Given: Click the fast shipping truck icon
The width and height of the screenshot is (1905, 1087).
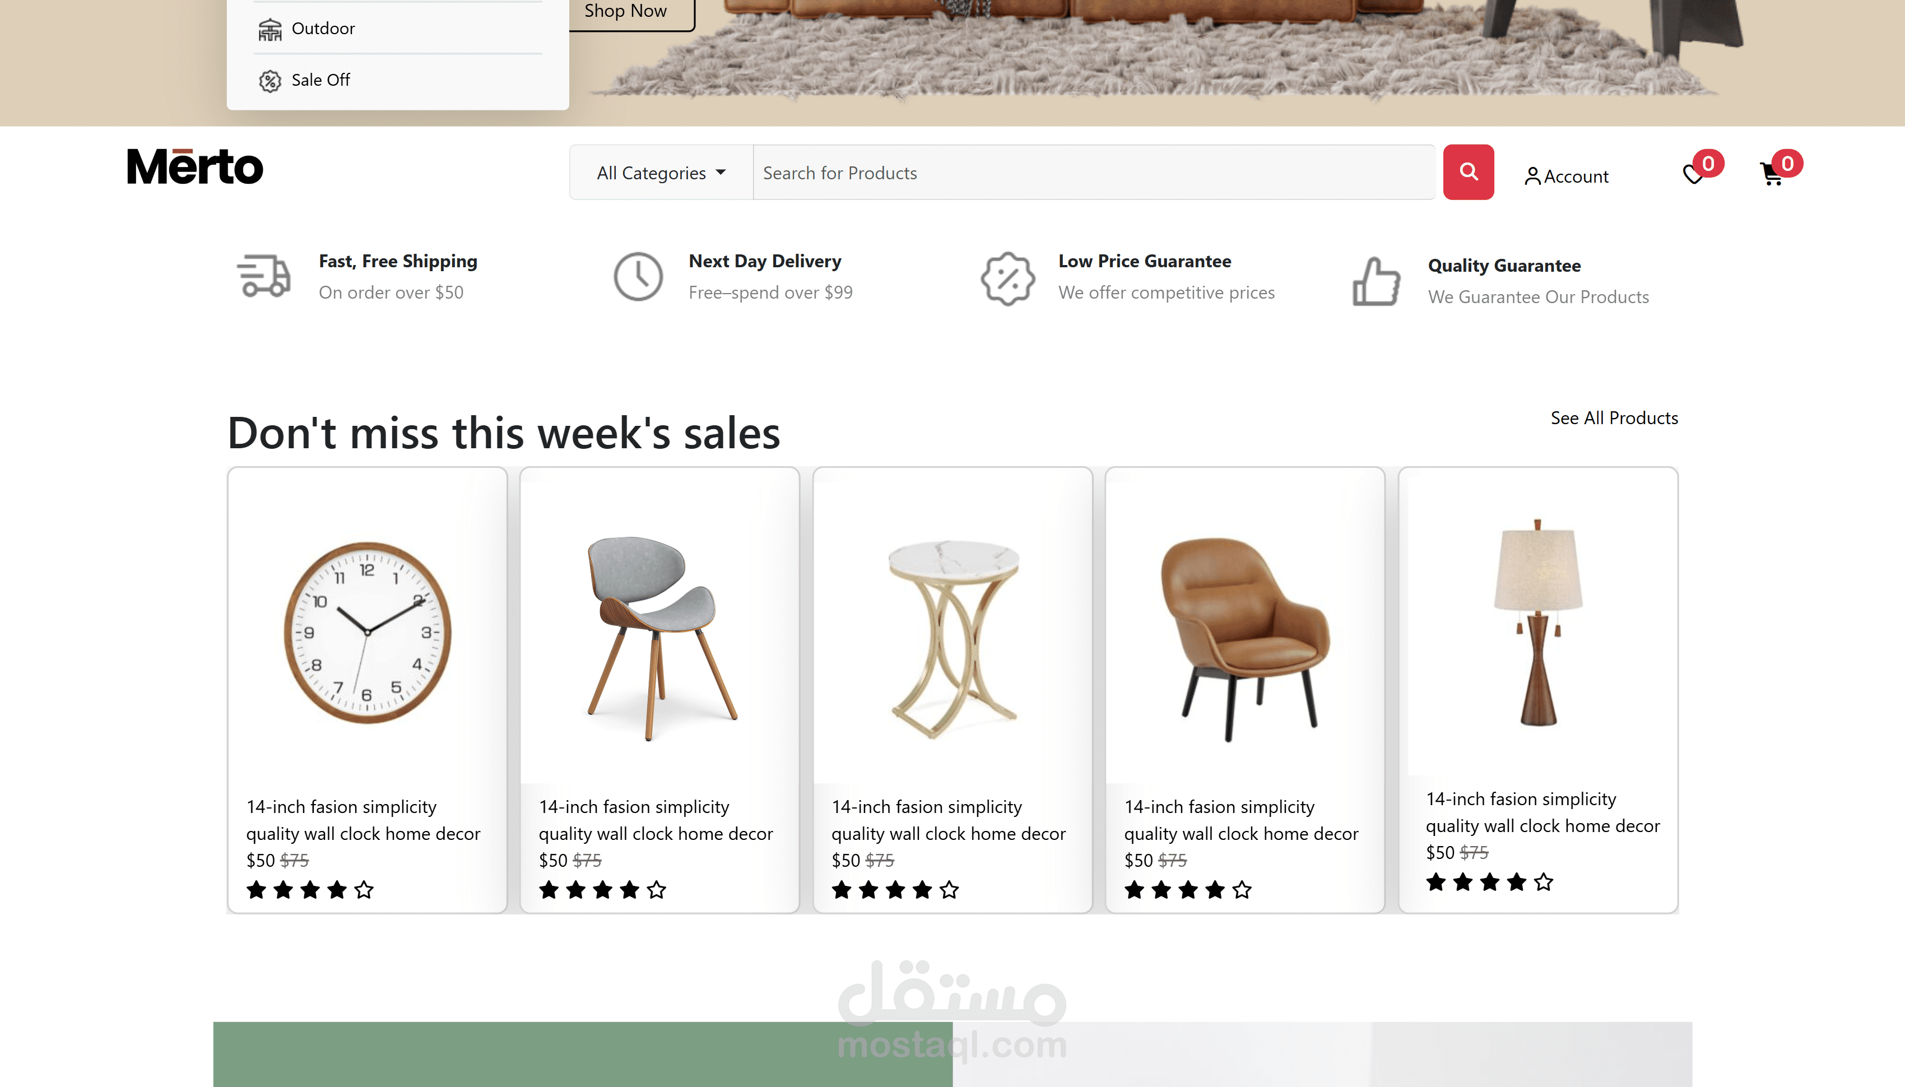Looking at the screenshot, I should (263, 276).
